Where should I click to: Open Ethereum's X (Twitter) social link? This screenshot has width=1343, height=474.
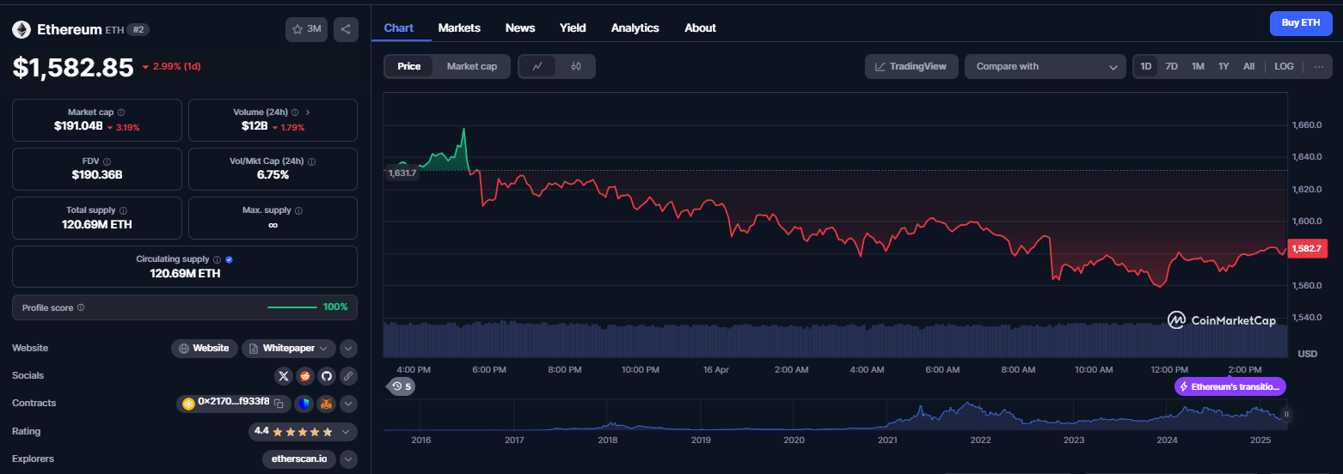[x=284, y=376]
